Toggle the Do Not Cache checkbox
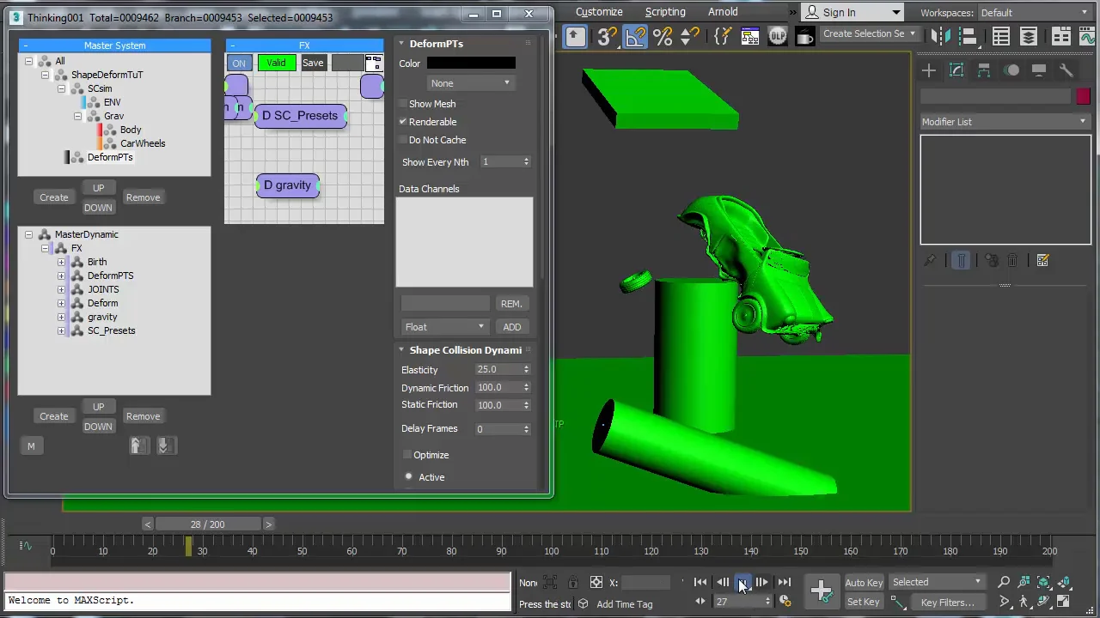Image resolution: width=1100 pixels, height=618 pixels. [x=403, y=140]
